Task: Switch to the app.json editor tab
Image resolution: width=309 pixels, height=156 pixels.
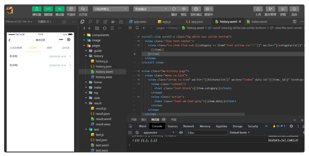Action: [197, 22]
